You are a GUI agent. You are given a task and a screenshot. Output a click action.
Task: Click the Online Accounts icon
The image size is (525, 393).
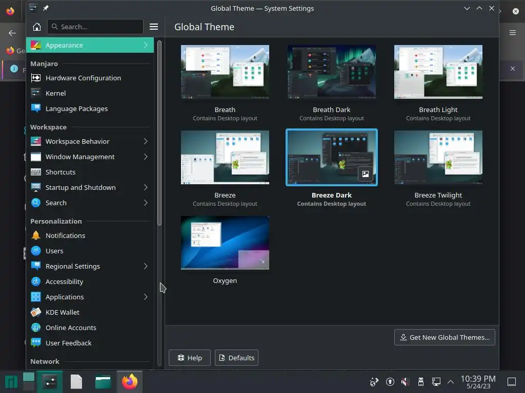(x=36, y=328)
